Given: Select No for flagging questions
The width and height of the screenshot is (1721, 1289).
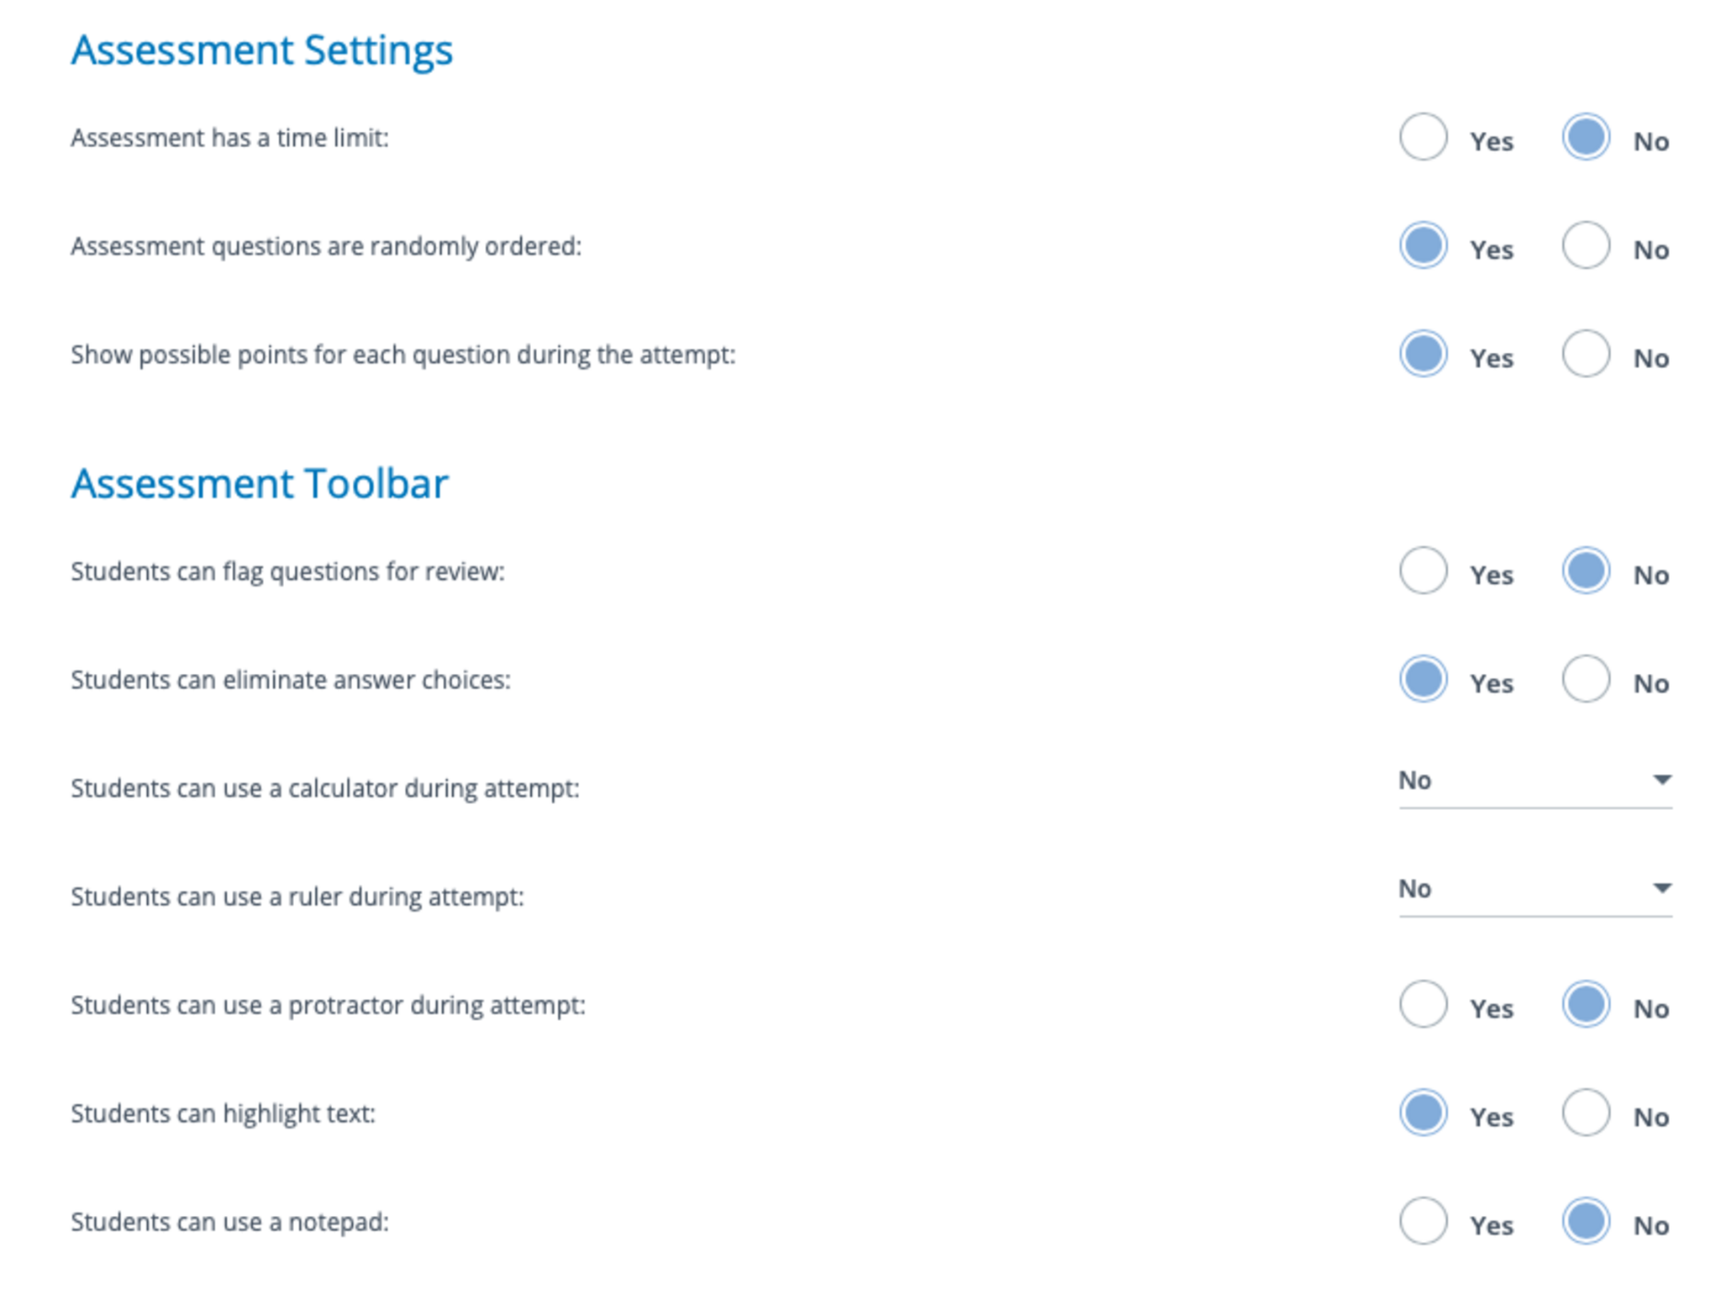Looking at the screenshot, I should (1585, 571).
